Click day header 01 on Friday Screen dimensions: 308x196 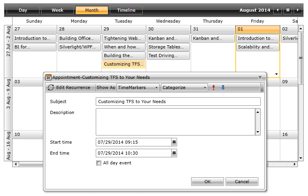pos(258,29)
